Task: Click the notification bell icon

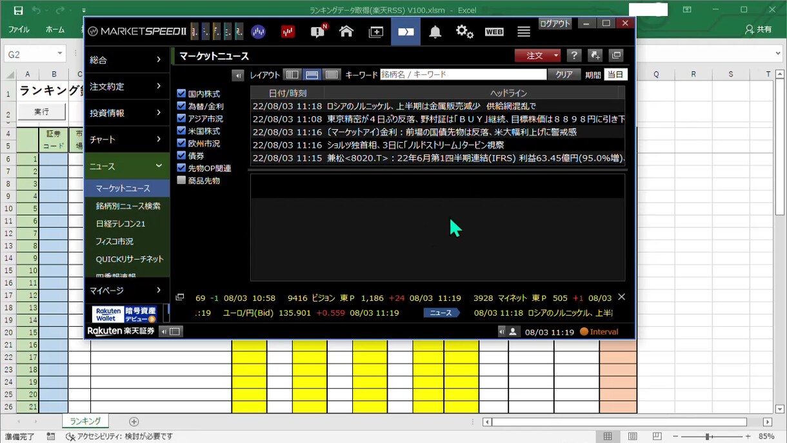Action: (x=435, y=32)
